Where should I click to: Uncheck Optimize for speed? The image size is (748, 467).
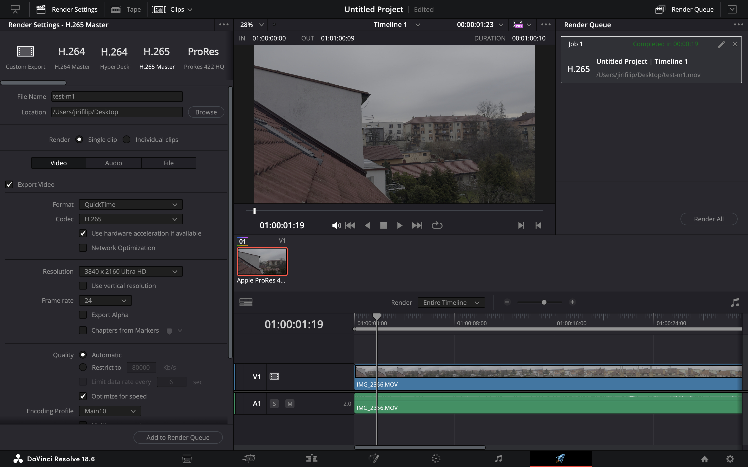point(83,396)
